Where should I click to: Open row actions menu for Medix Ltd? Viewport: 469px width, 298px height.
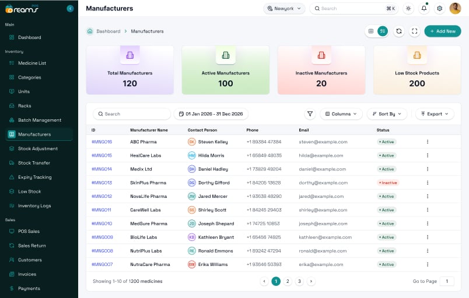[x=428, y=169]
